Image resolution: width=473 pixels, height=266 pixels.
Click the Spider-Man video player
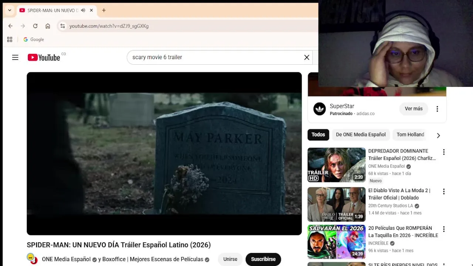pos(164,154)
